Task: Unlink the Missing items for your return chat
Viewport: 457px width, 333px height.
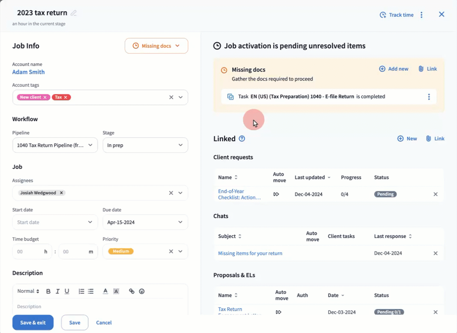Action: [436, 253]
